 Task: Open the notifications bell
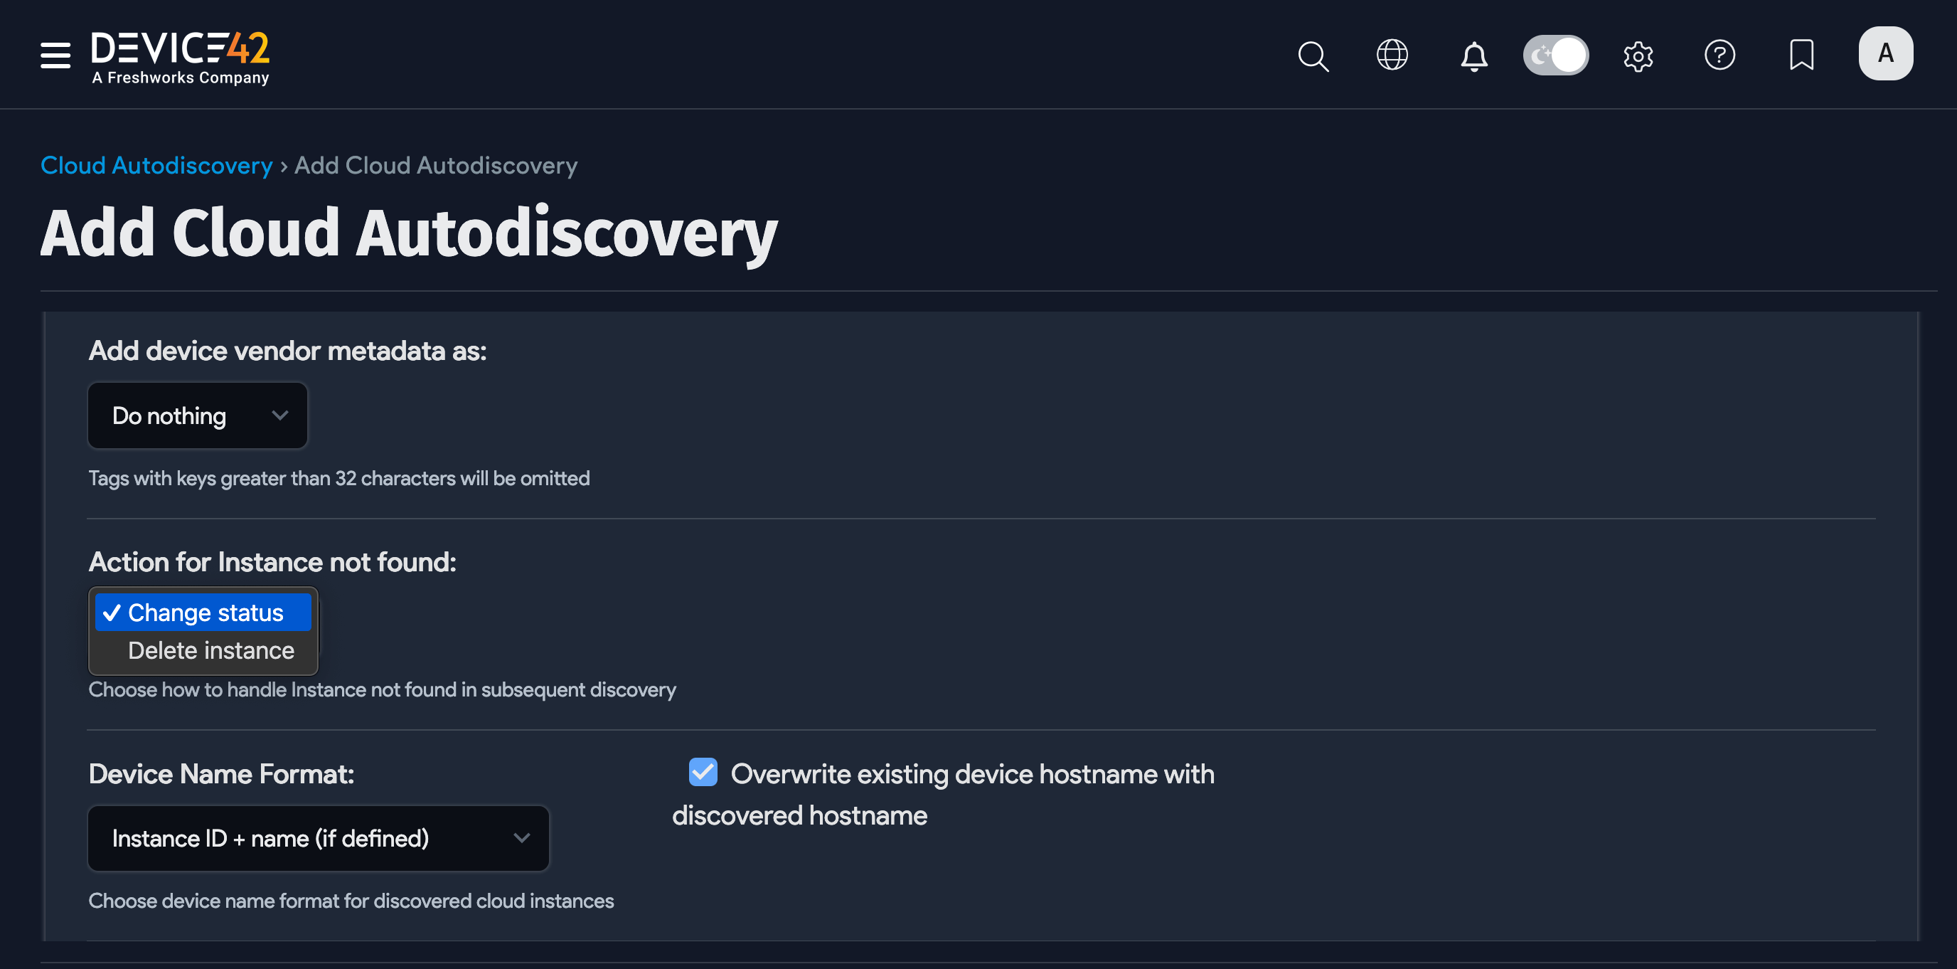click(x=1473, y=56)
